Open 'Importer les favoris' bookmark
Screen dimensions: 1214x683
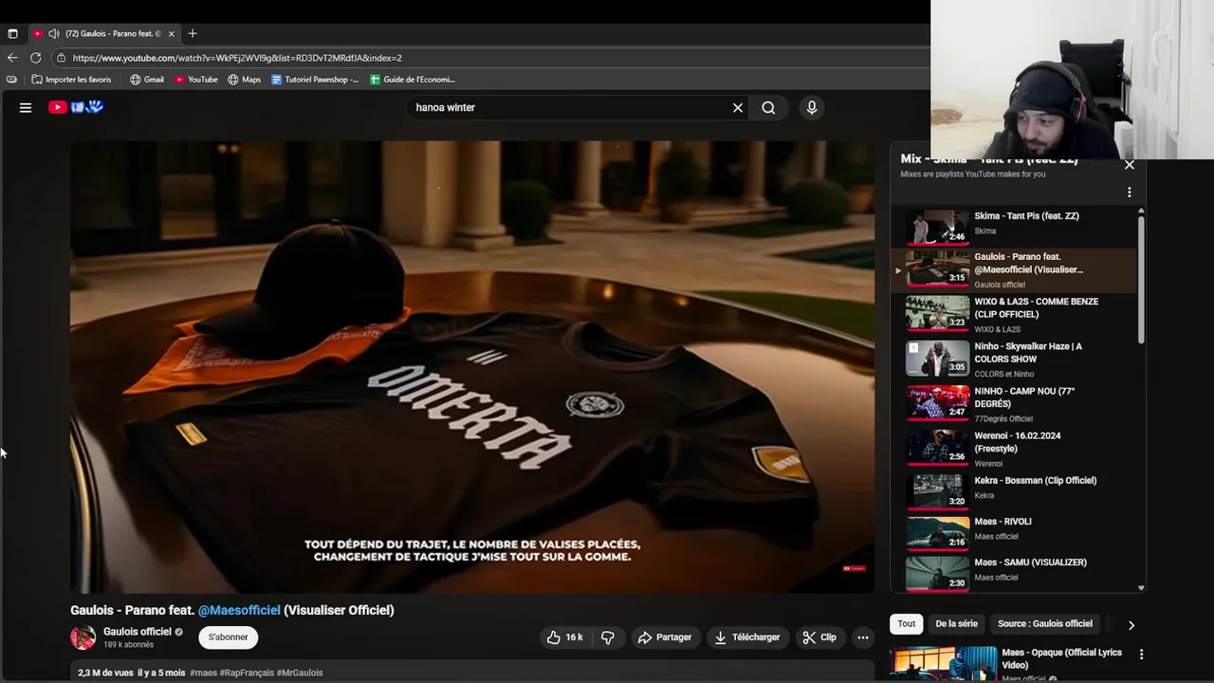(71, 80)
